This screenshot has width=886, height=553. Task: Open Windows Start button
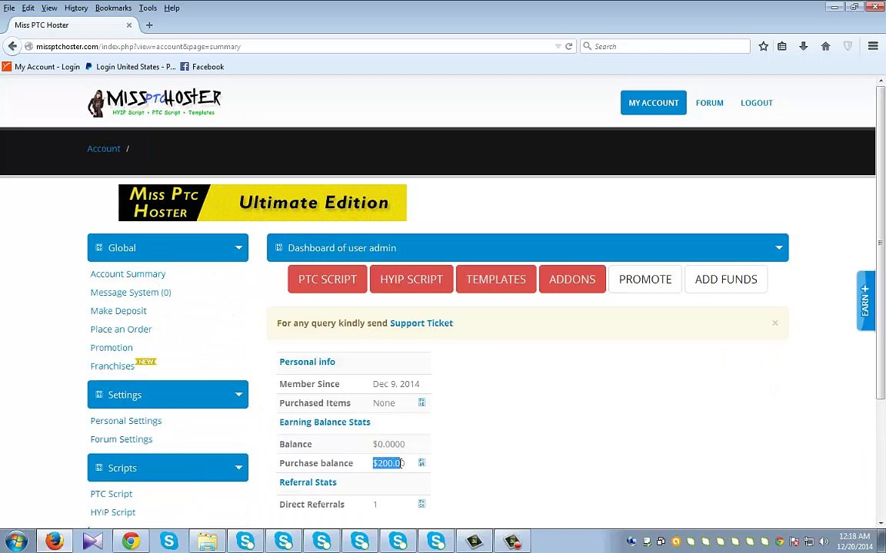click(x=16, y=541)
